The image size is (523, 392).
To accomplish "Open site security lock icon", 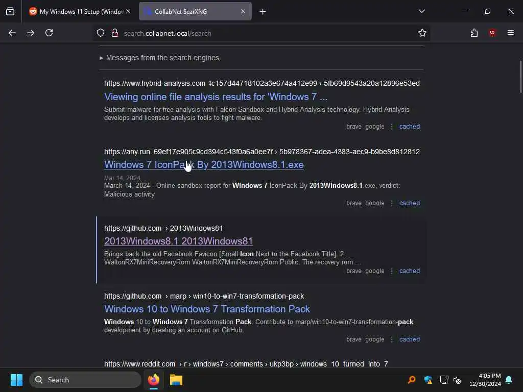I will pos(115,33).
